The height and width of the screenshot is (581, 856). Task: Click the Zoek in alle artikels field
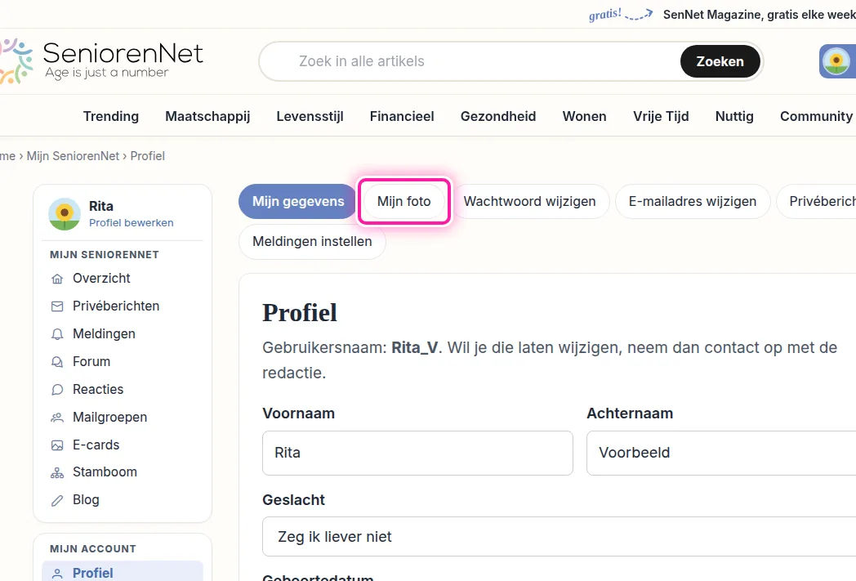(470, 61)
